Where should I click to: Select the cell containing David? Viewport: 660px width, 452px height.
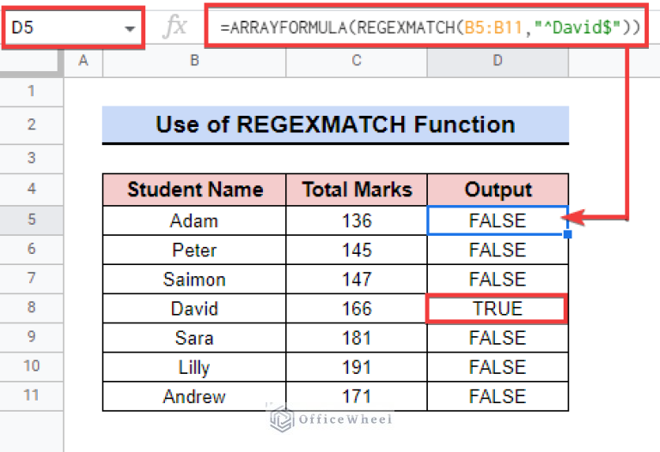194,309
